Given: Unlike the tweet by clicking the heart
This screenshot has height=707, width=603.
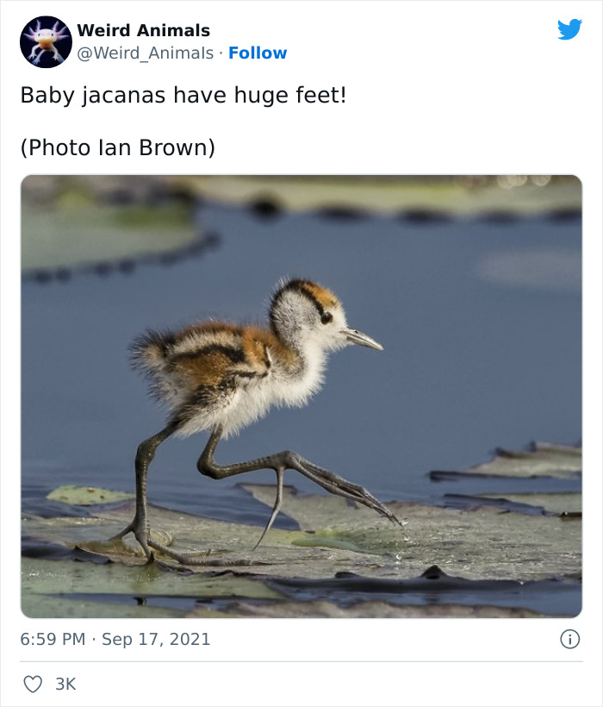Looking at the screenshot, I should tap(32, 683).
